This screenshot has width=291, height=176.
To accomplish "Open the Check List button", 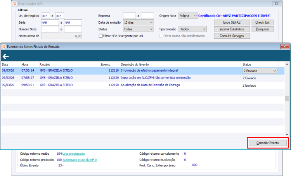I will (x=263, y=22).
